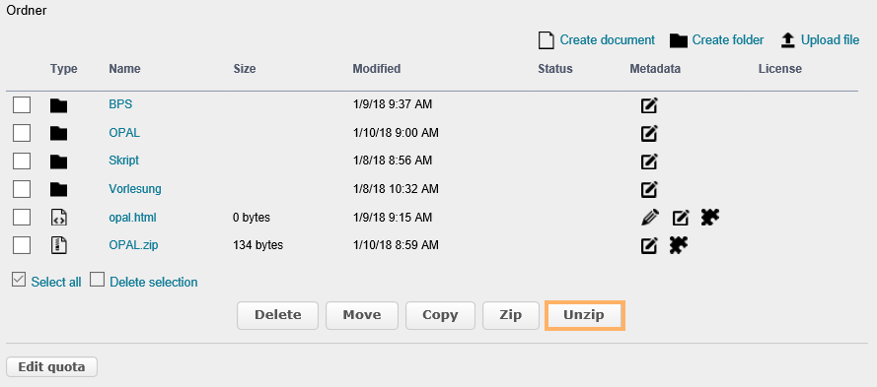
Task: Click the Select all link
Action: pos(56,282)
